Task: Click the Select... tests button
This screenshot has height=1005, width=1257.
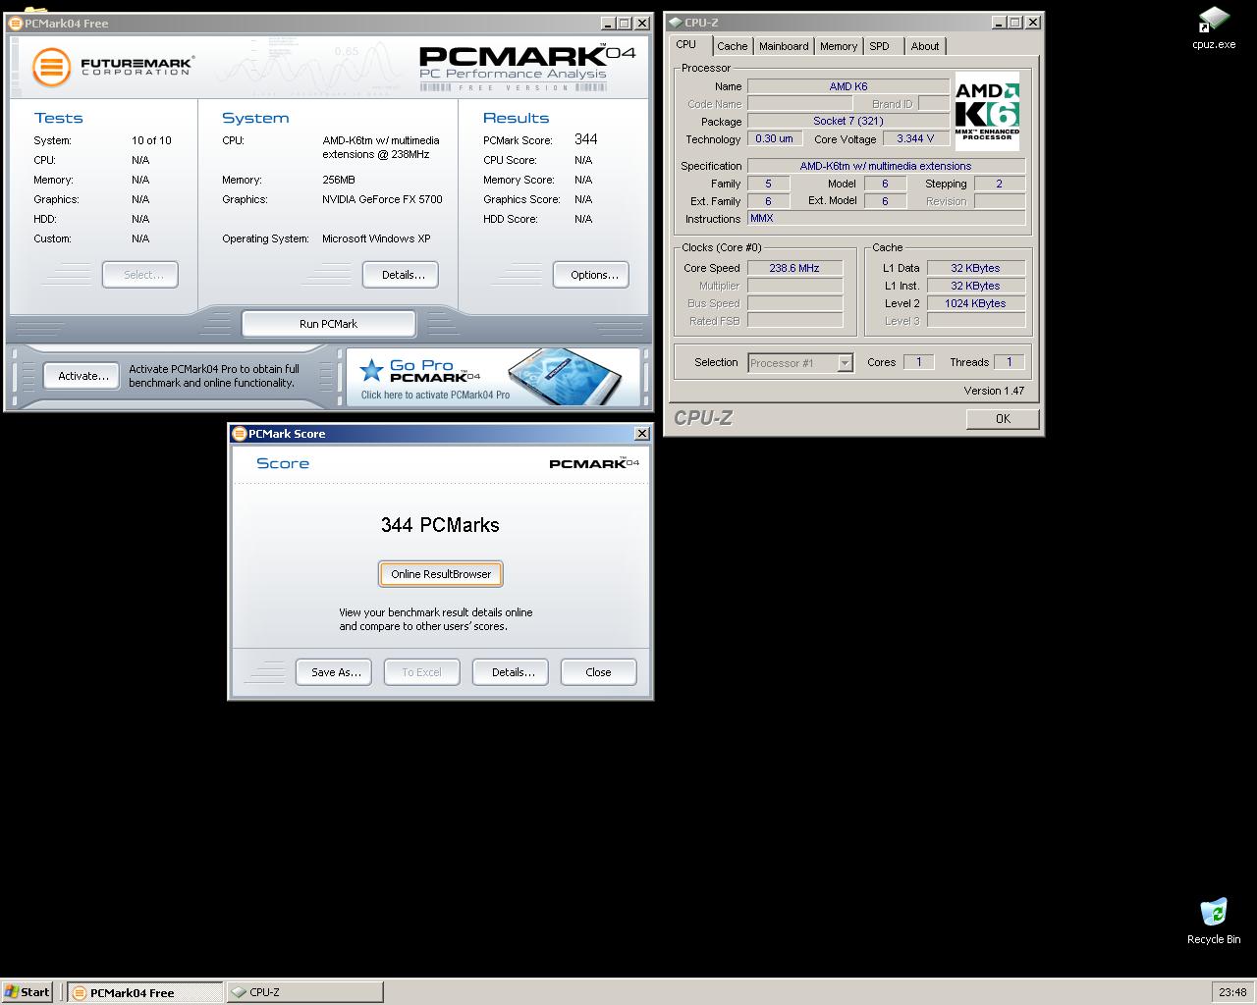Action: [140, 275]
